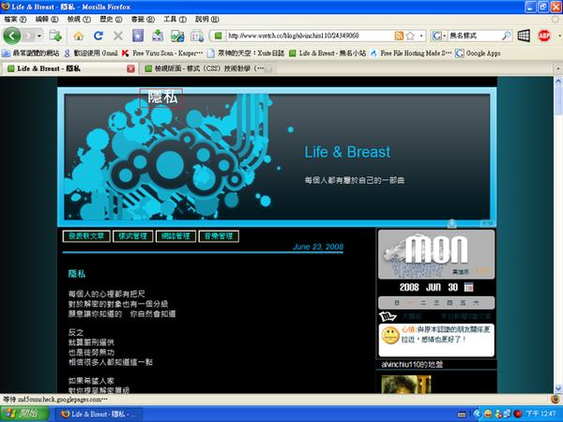Click the Life & Breast blog title
563x422 pixels.
pyautogui.click(x=347, y=152)
